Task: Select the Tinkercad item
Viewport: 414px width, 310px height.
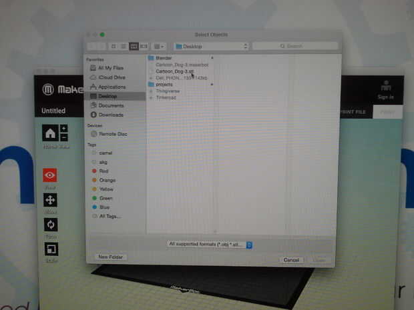Action: (166, 97)
